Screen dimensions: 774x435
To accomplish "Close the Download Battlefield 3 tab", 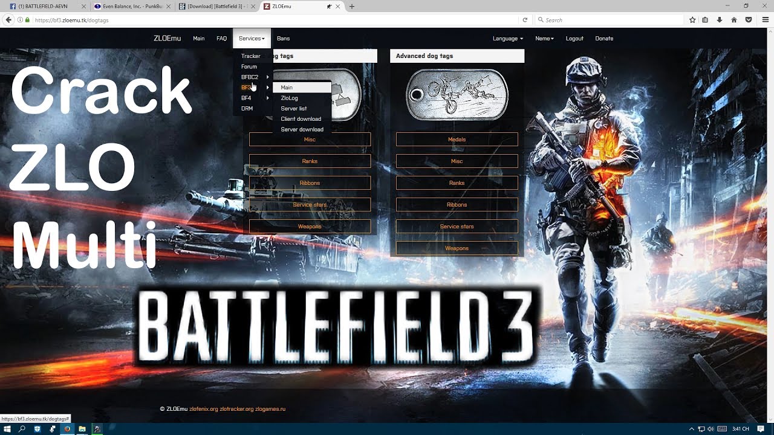I will [x=253, y=7].
